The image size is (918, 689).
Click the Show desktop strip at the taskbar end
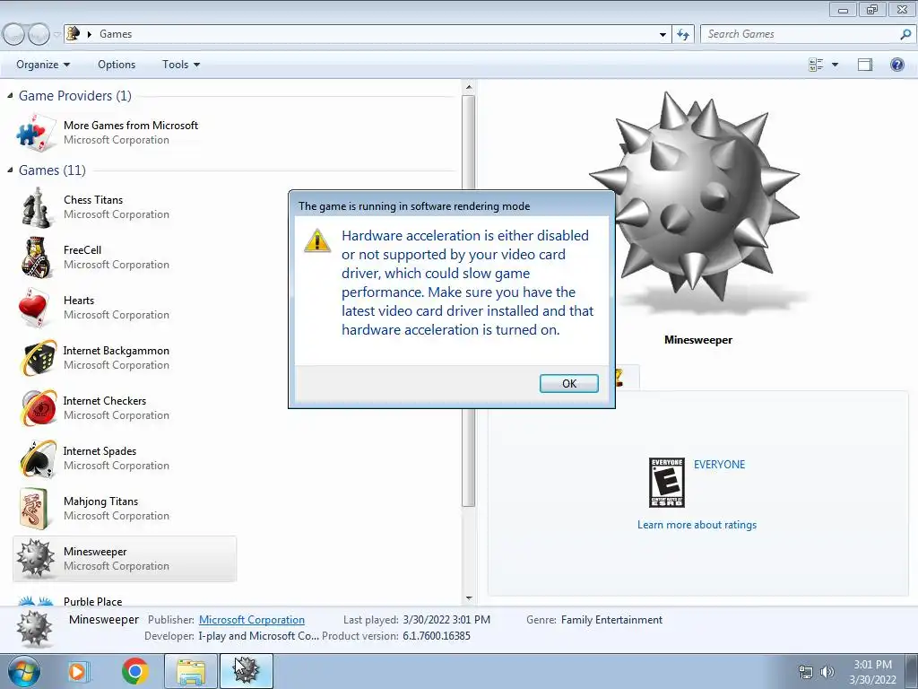(914, 671)
